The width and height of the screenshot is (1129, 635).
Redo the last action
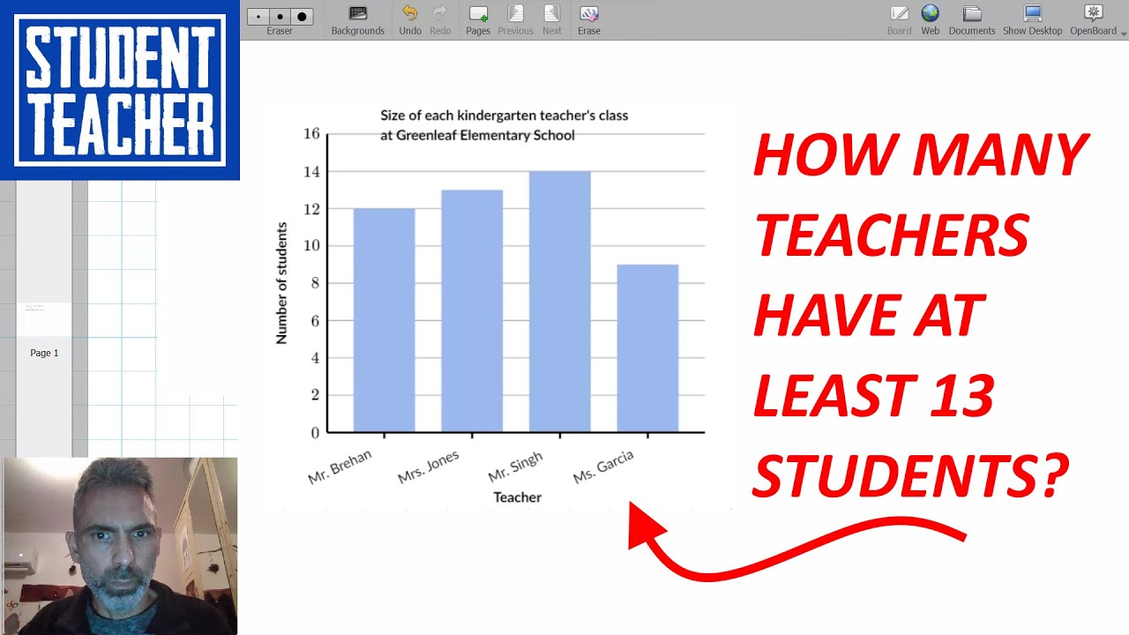(x=440, y=20)
